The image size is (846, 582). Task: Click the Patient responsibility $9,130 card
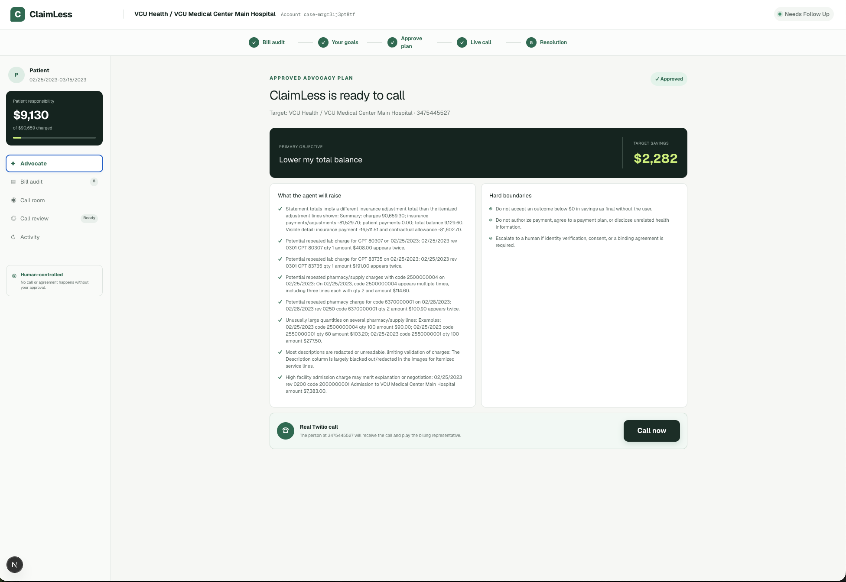[54, 118]
